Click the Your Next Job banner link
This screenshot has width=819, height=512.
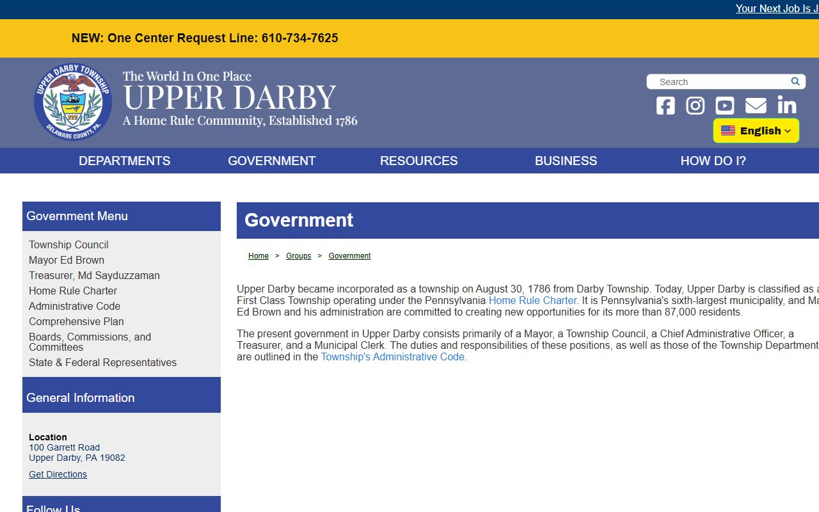(x=777, y=9)
